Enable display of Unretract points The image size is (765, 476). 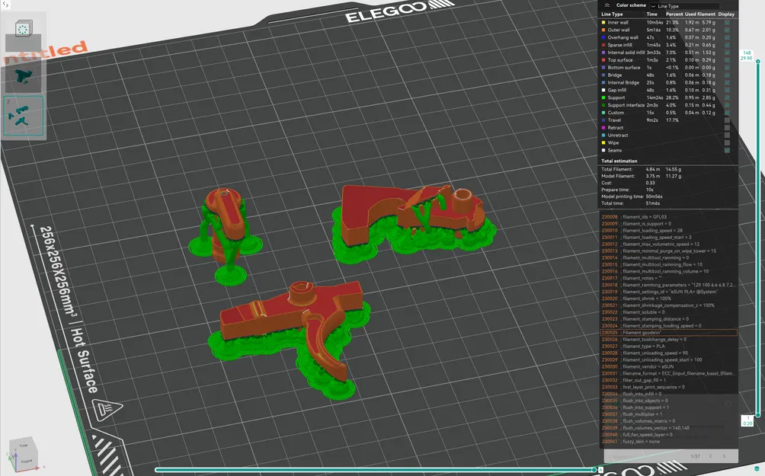click(727, 135)
